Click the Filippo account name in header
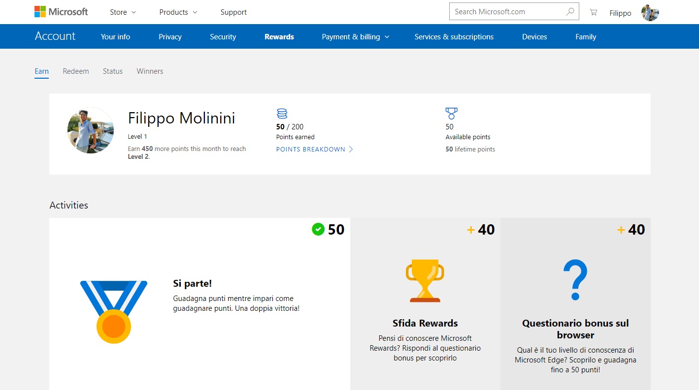The image size is (699, 390). [x=620, y=13]
